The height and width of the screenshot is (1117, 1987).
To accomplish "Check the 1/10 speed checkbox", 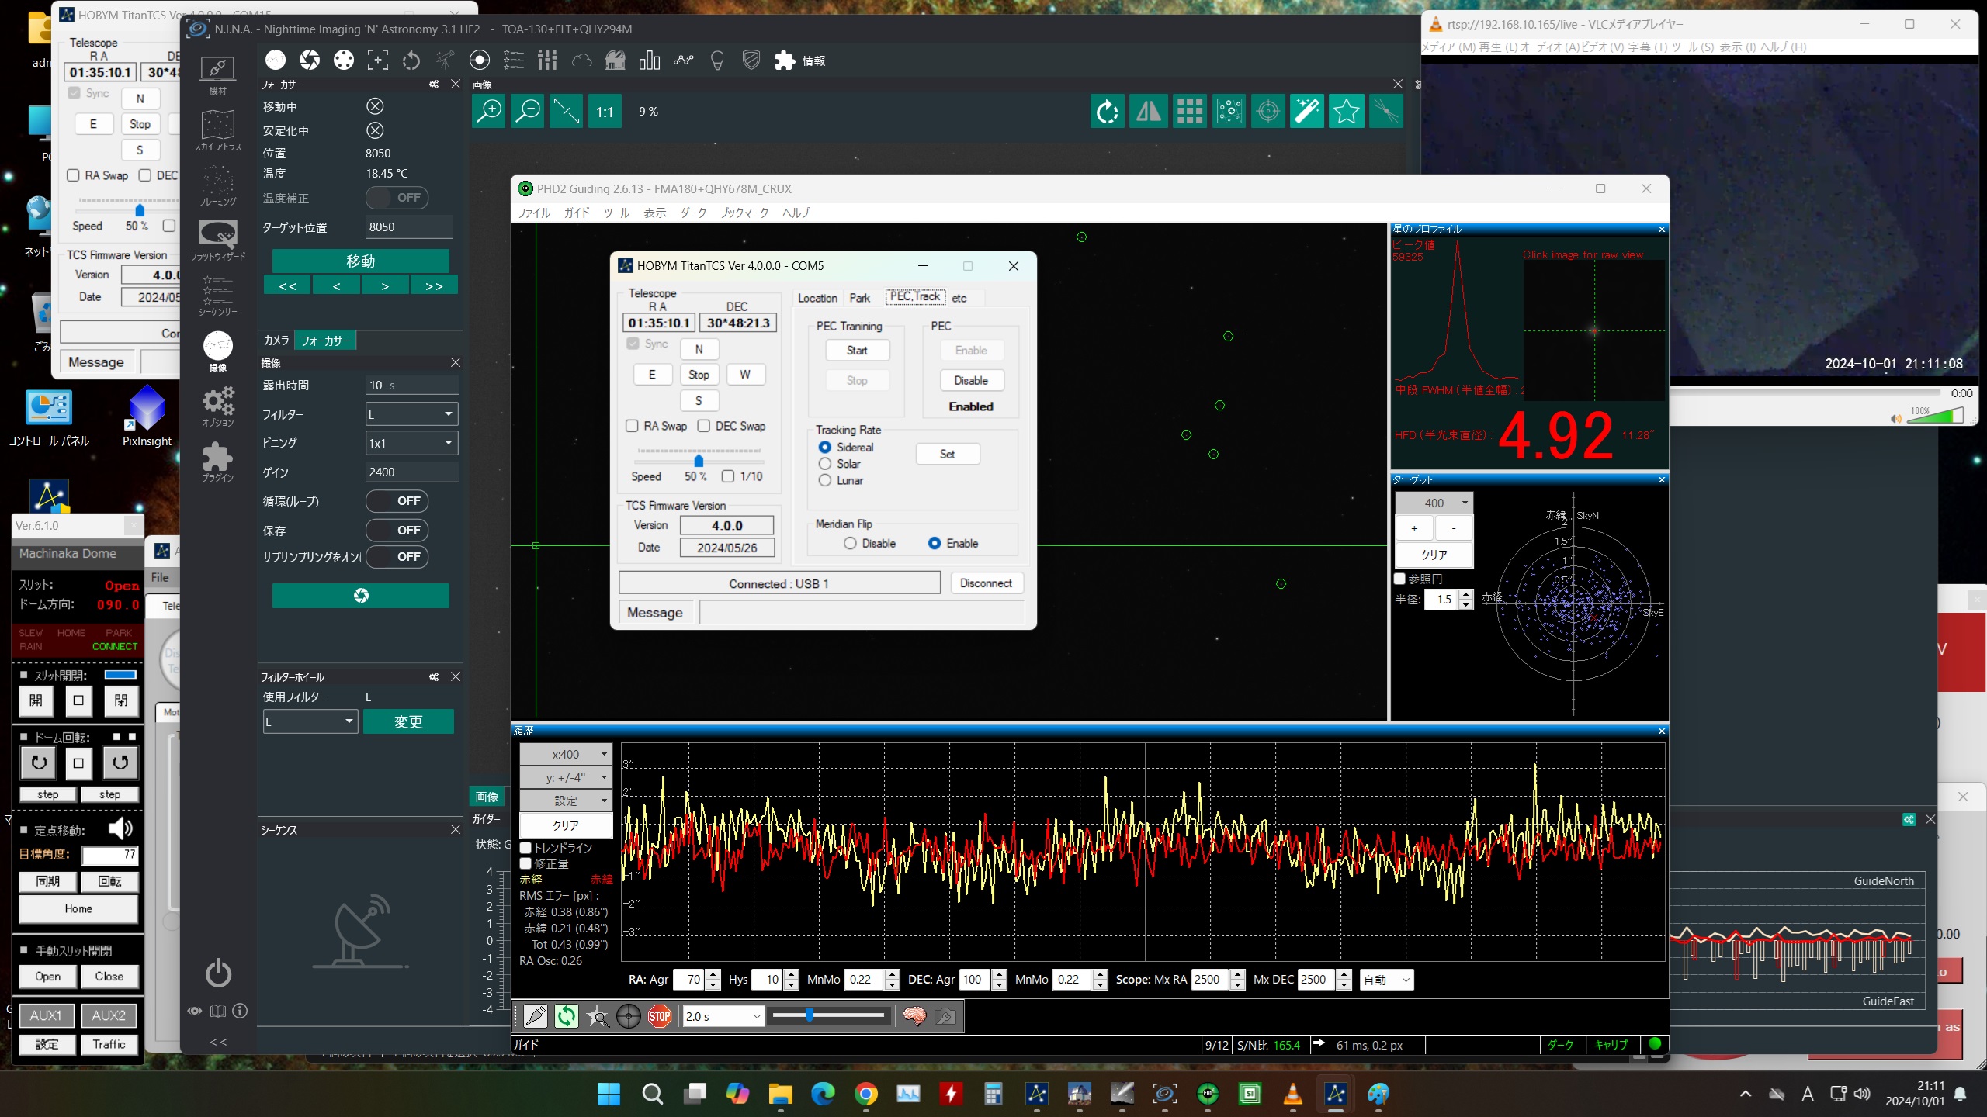I will coord(728,476).
